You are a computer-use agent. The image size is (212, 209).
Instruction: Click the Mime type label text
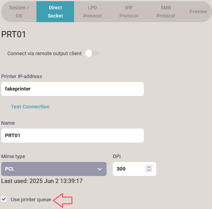point(13,157)
